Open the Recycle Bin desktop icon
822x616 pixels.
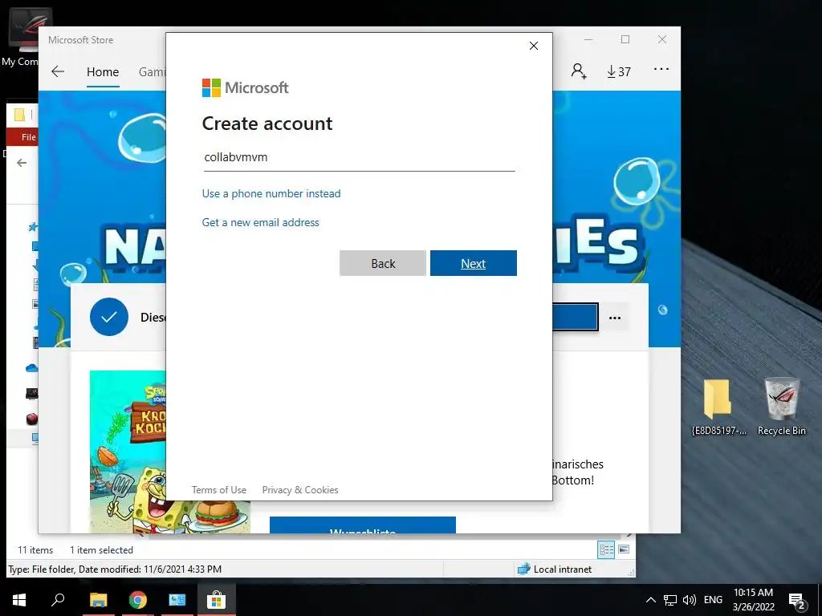tap(782, 407)
